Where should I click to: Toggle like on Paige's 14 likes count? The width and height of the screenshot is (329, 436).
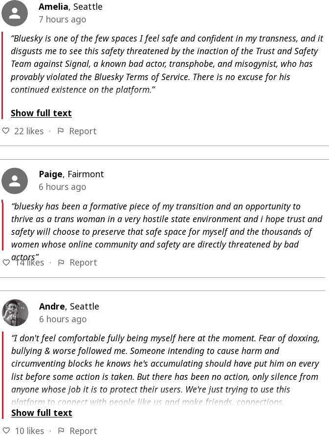click(x=29, y=263)
